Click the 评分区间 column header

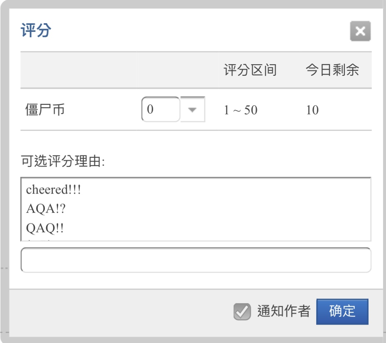(x=250, y=70)
